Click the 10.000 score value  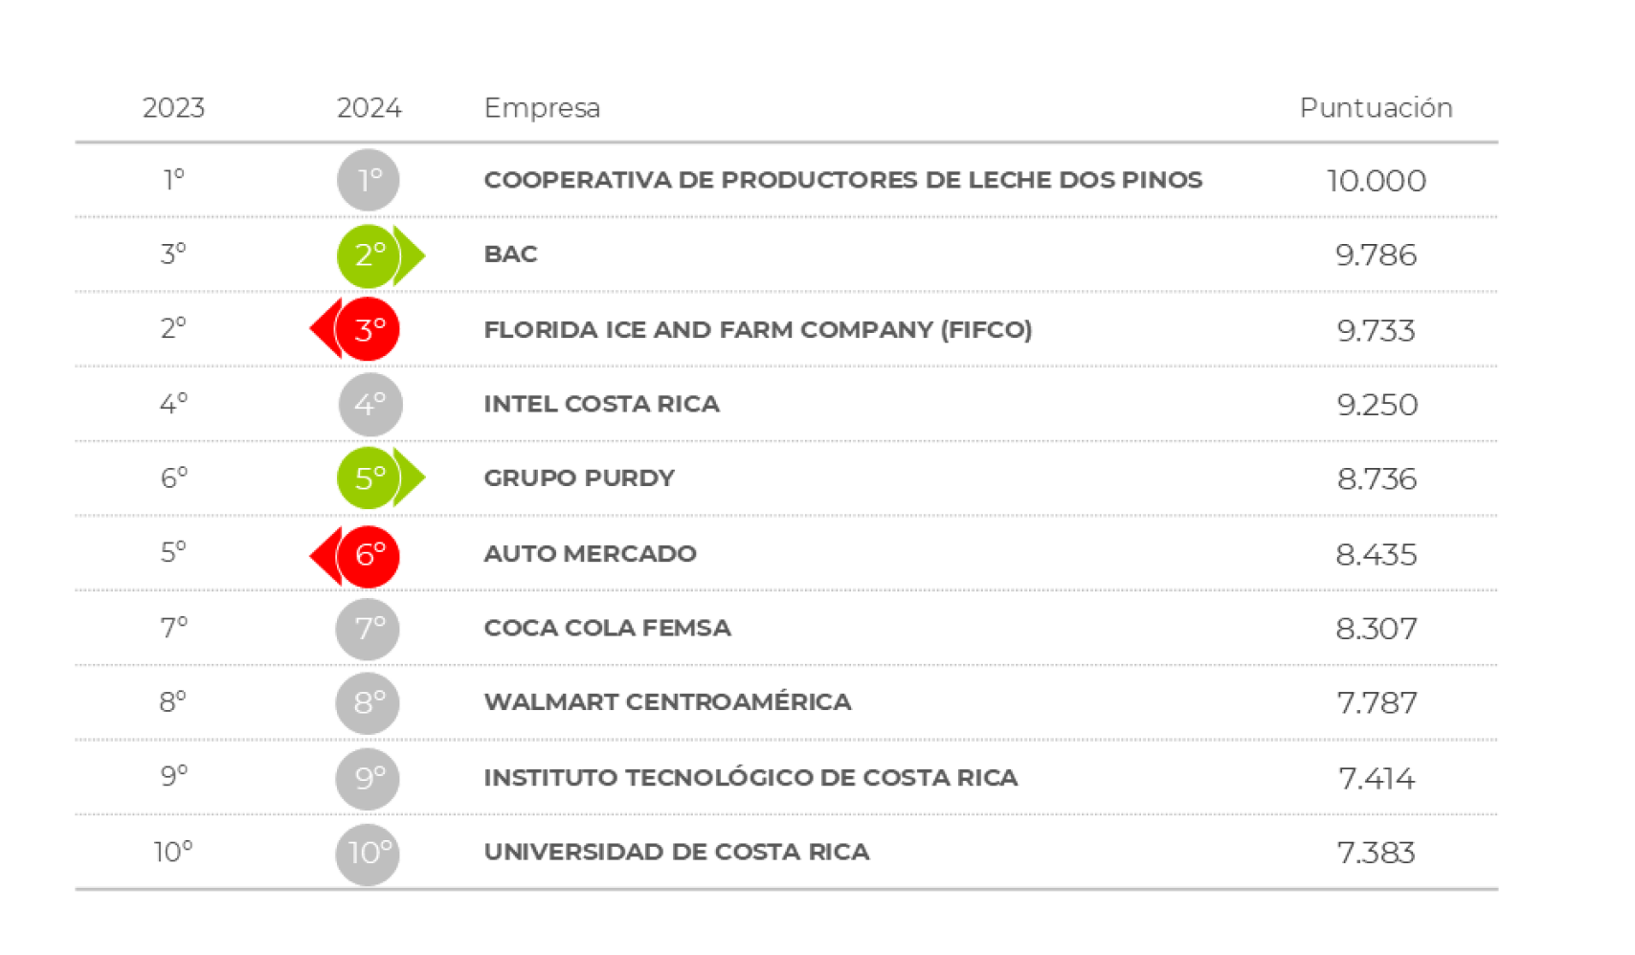point(1376,181)
